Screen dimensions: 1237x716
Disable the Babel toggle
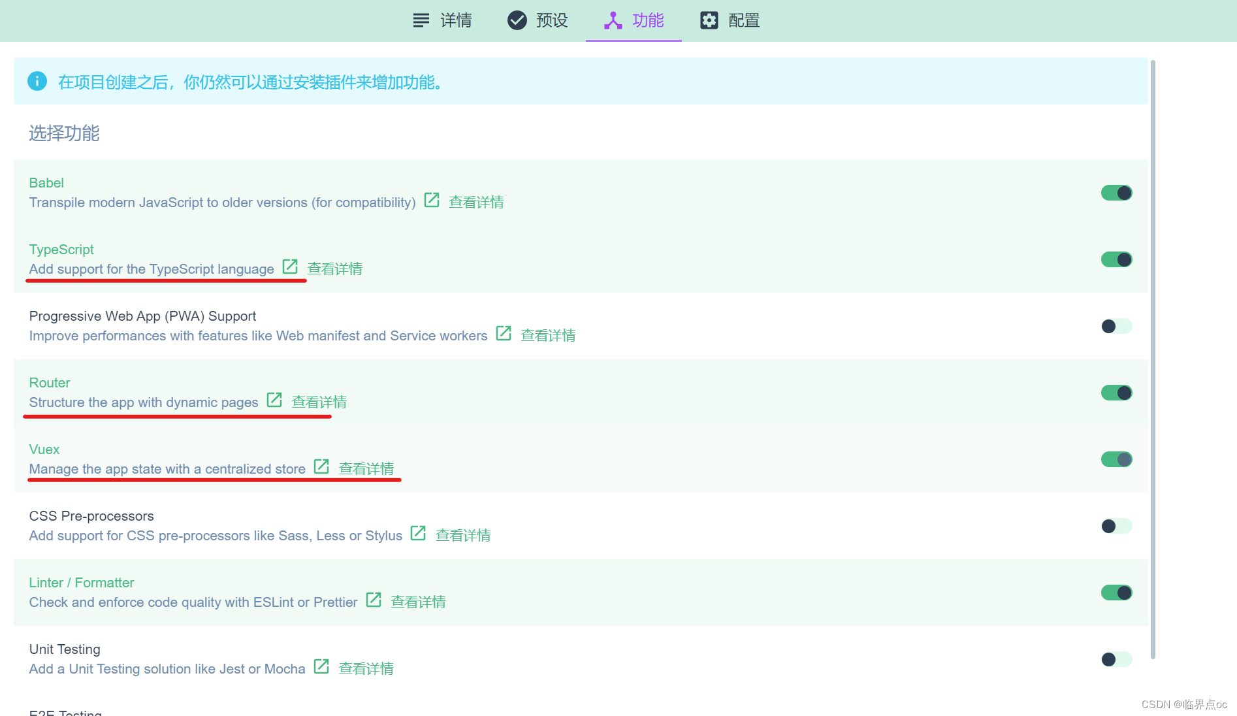tap(1117, 193)
